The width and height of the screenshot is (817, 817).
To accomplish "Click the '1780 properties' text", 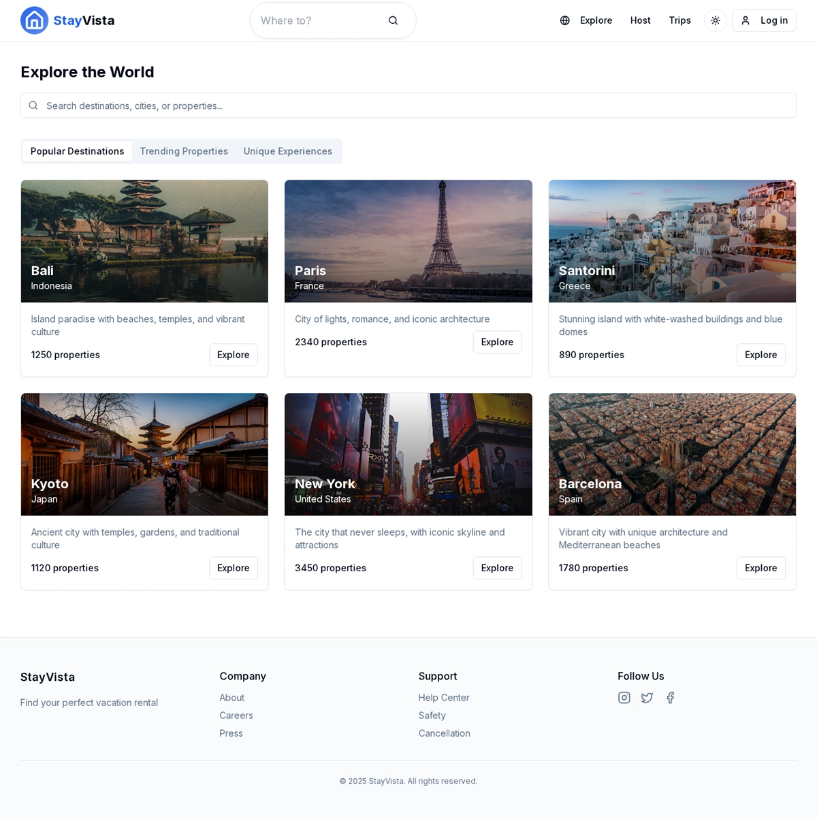I will tap(594, 568).
